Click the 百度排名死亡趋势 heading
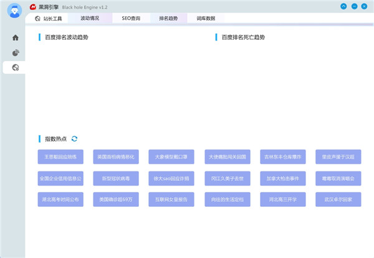The image size is (374, 258). (x=243, y=37)
